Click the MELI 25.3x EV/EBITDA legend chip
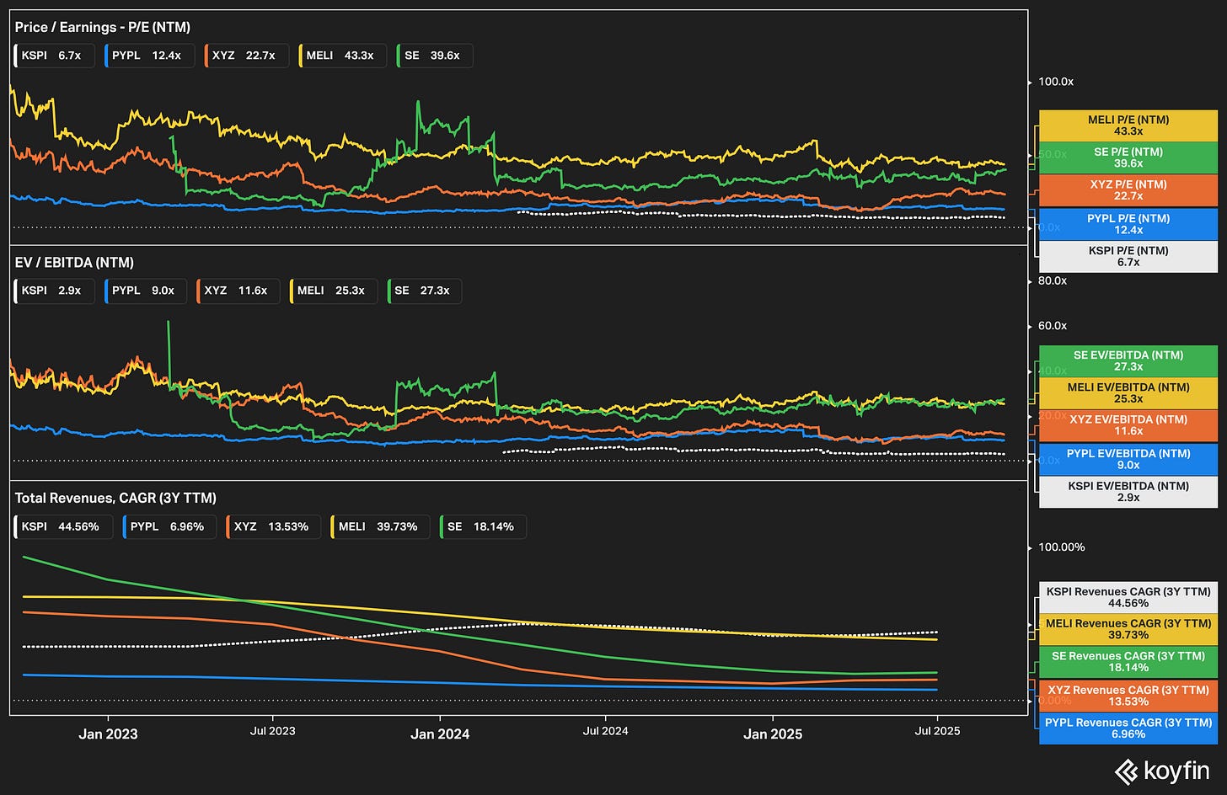The height and width of the screenshot is (795, 1227). click(334, 291)
